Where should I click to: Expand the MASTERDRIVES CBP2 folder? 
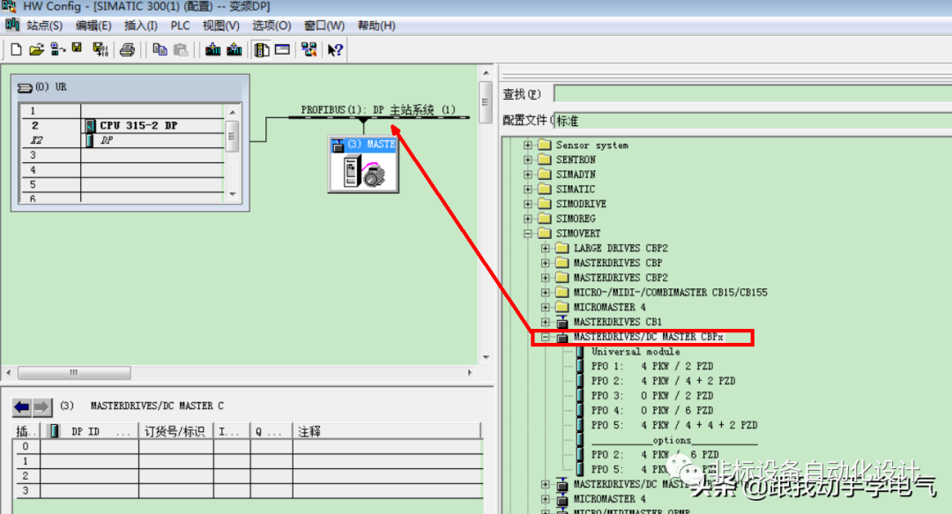547,277
